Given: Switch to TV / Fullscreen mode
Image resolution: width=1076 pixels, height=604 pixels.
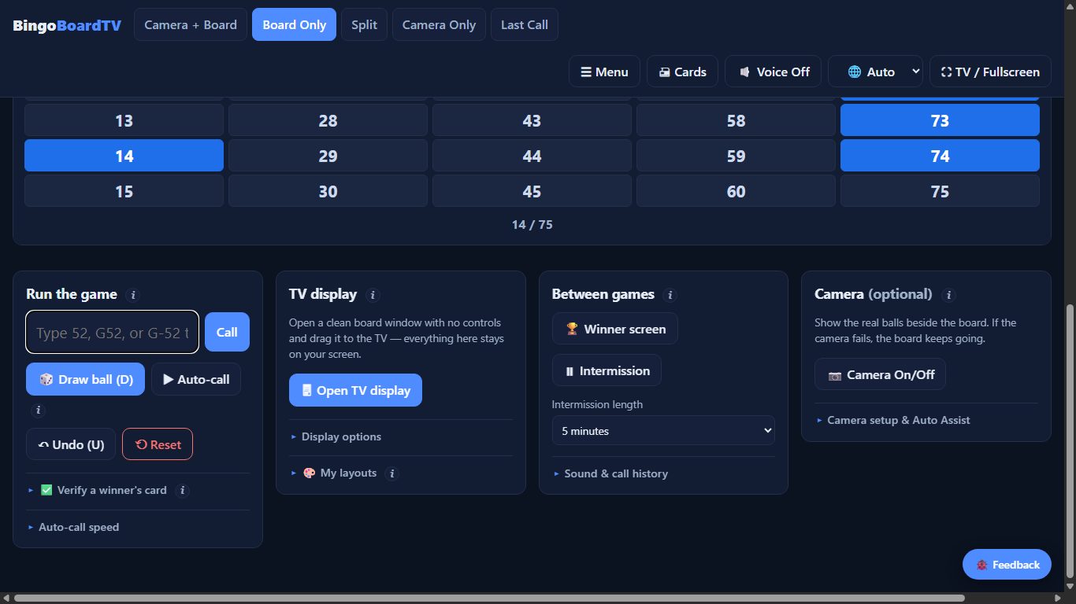Looking at the screenshot, I should (x=990, y=72).
